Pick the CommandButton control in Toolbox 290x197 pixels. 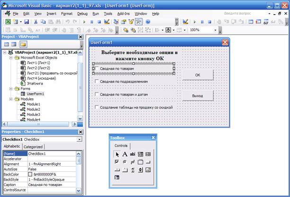click(x=148, y=162)
